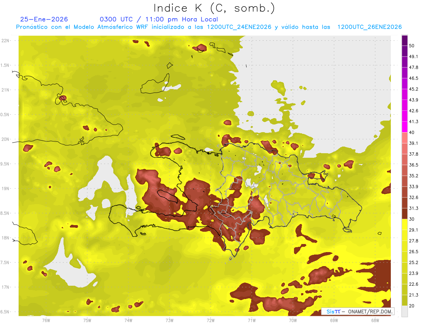The image size is (421, 325).
Task: Click the "22N" latitude label
Action: coord(6,41)
